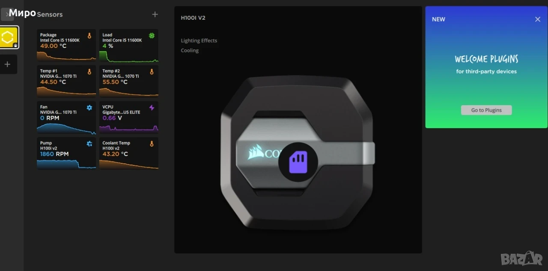Image resolution: width=548 pixels, height=271 pixels.
Task: Click the 0.66 V VCPU value
Action: point(112,118)
